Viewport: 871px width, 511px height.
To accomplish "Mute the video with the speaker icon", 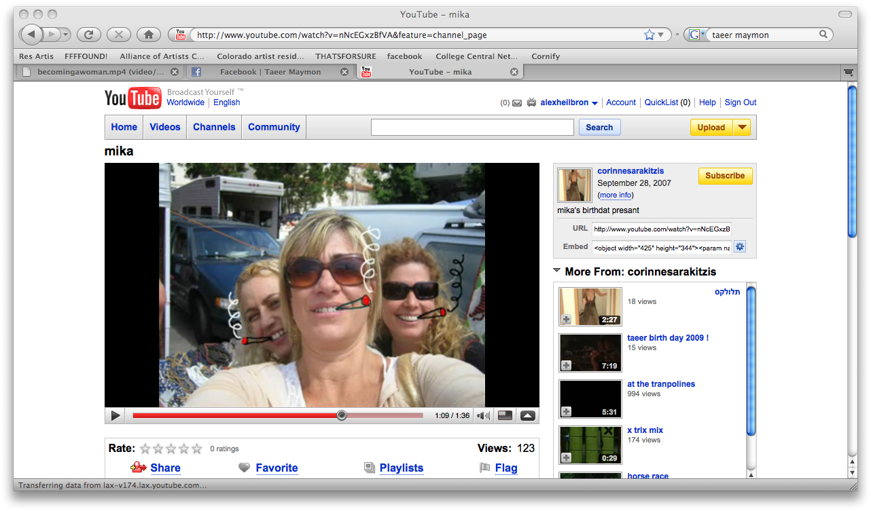I will pos(483,416).
